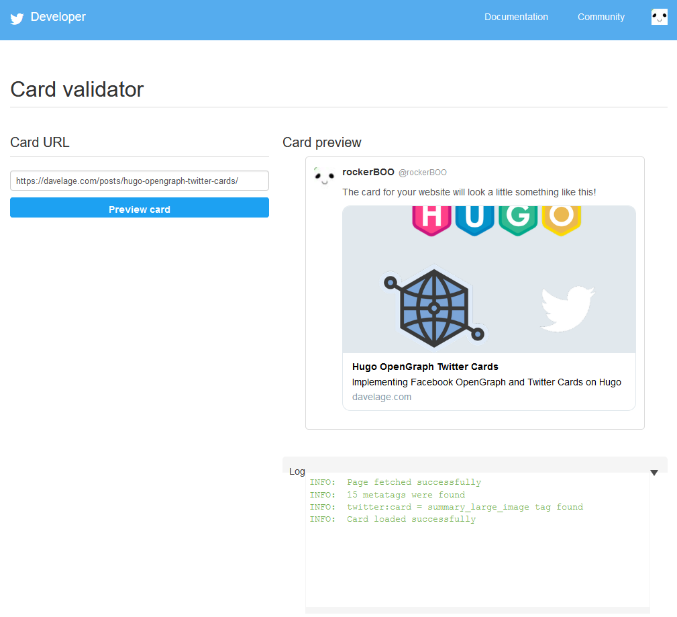Open the Developer home link

[x=58, y=17]
